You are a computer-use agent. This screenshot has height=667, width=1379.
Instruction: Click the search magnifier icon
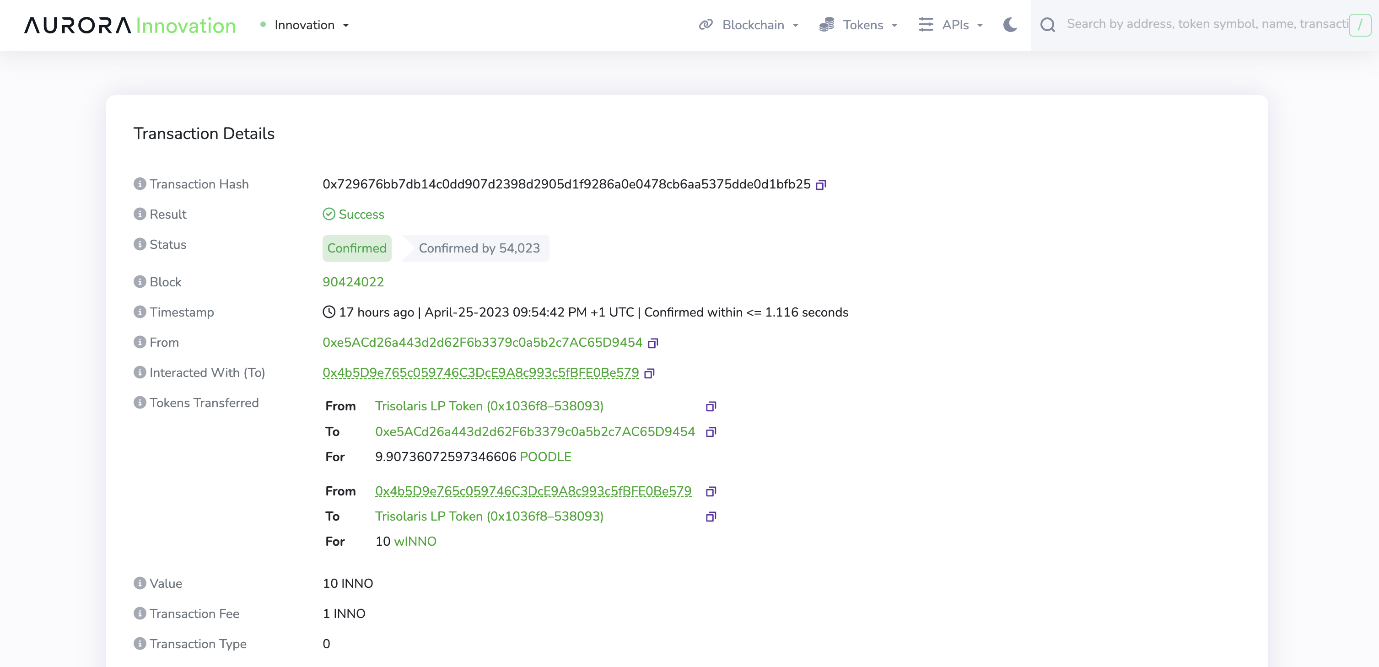pyautogui.click(x=1048, y=25)
